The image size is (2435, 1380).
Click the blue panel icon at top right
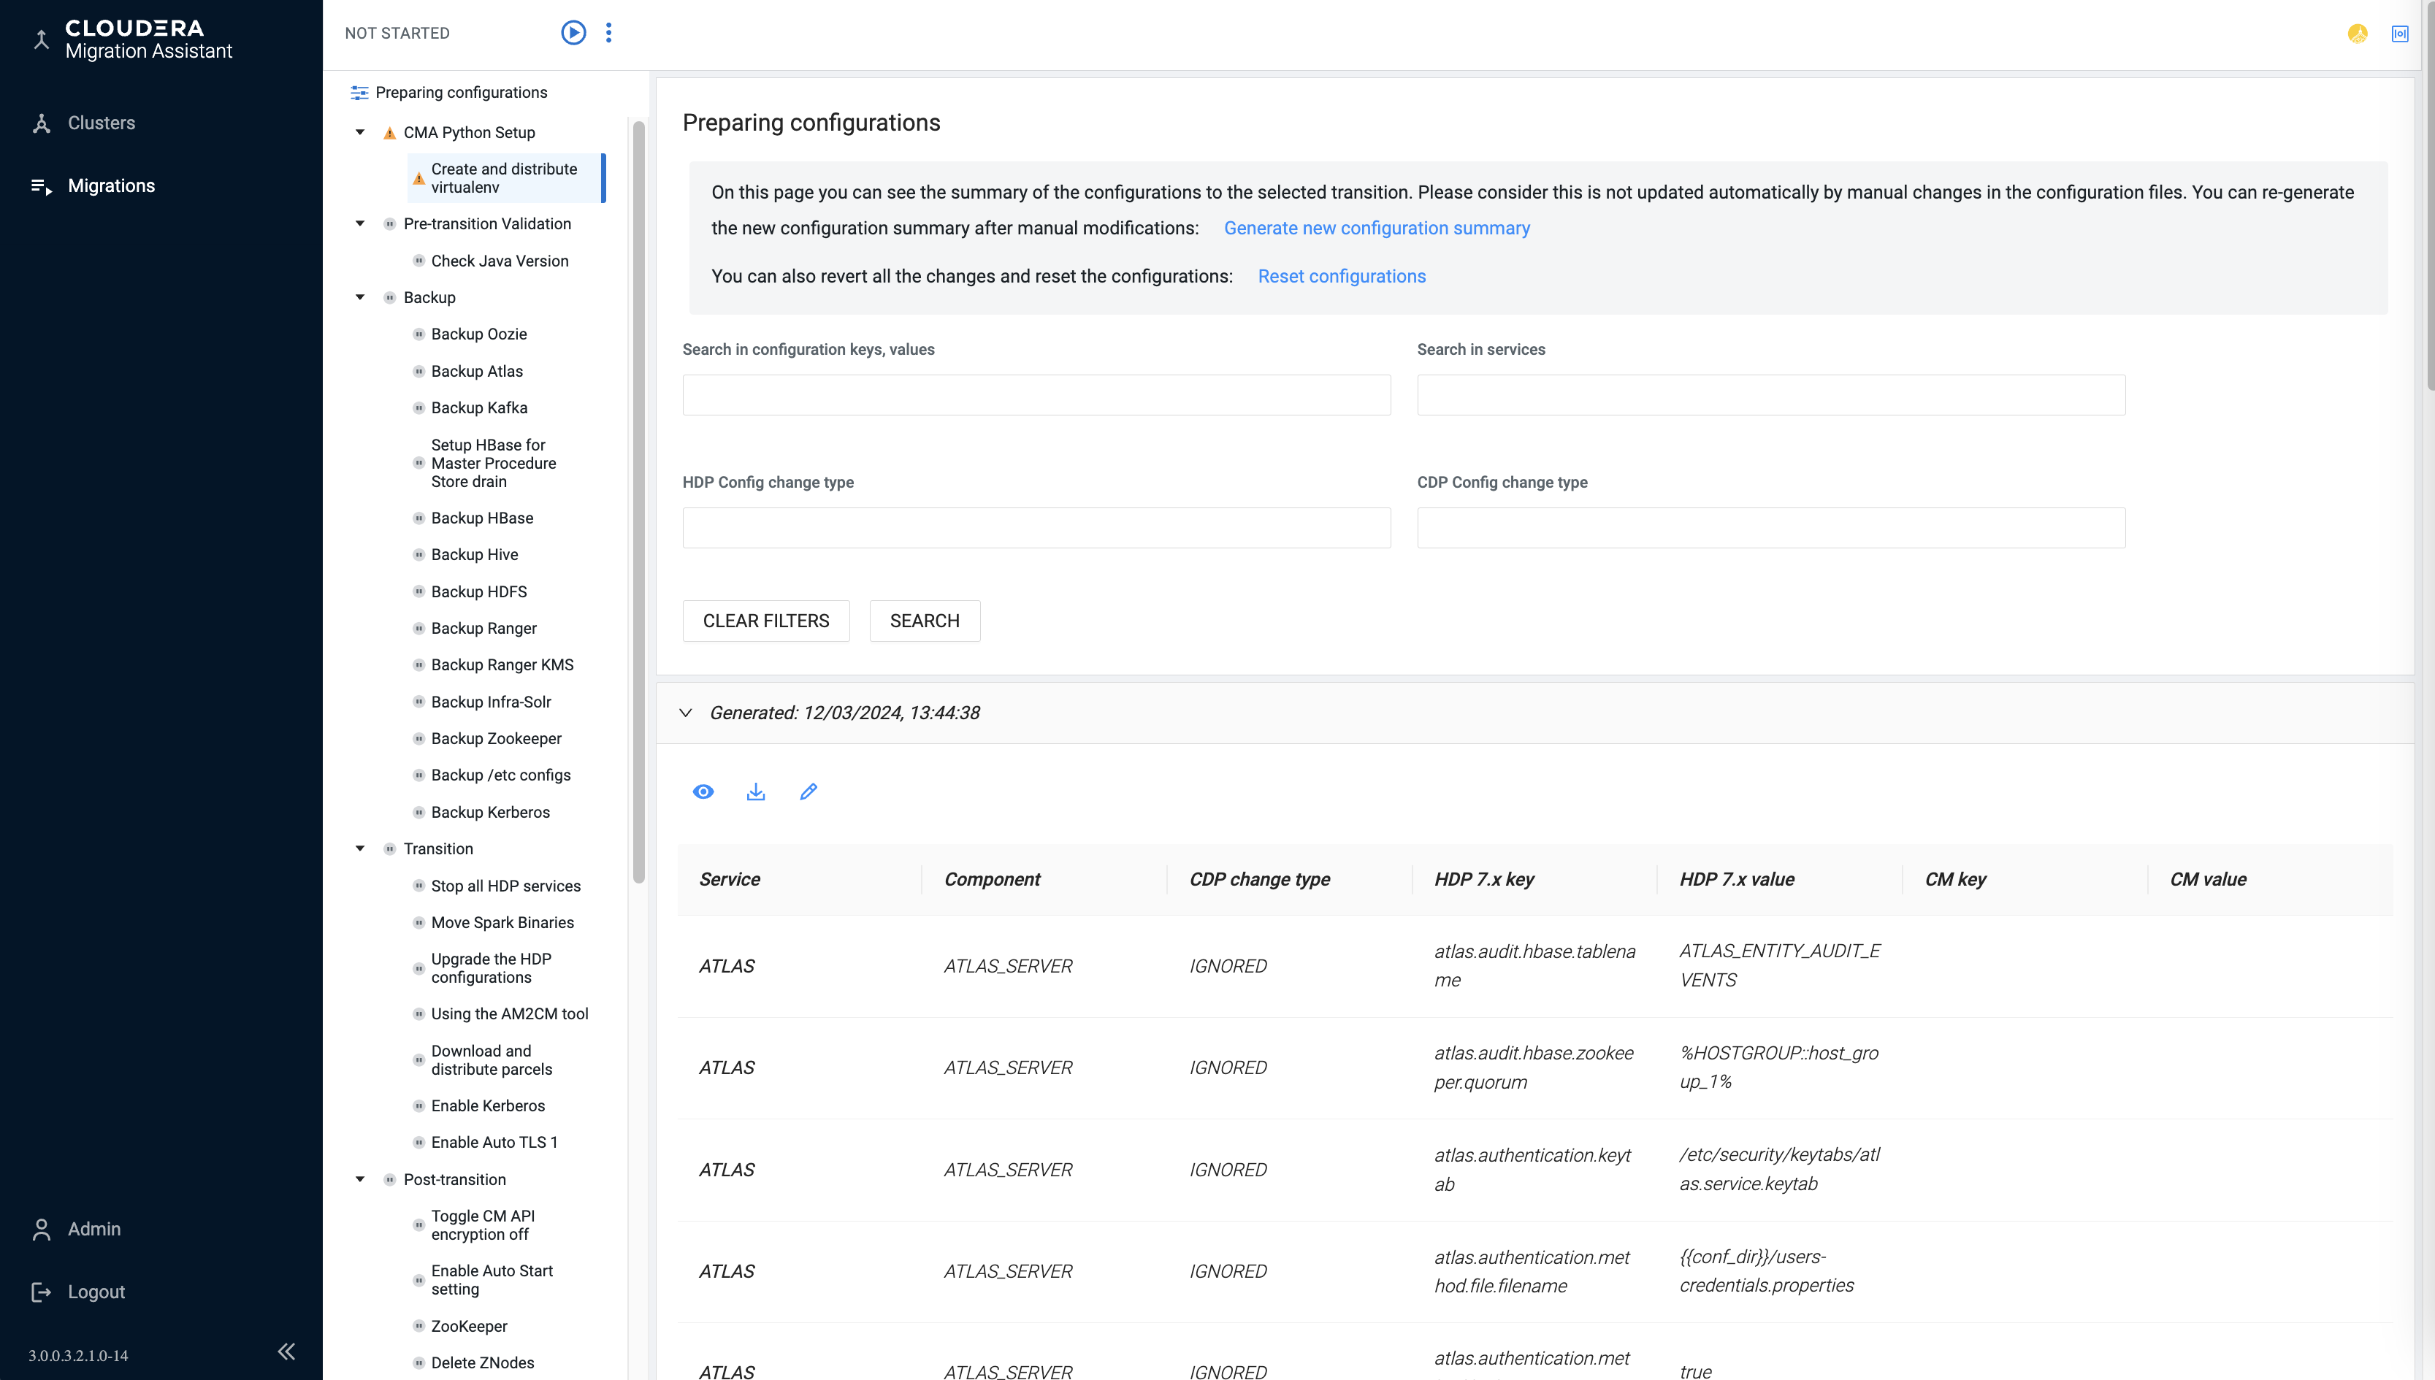click(x=2400, y=34)
